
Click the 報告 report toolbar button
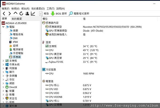point(44,13)
